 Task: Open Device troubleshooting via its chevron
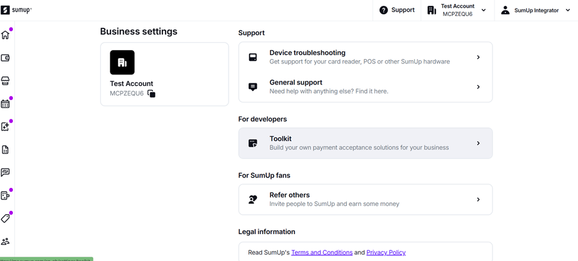(478, 58)
